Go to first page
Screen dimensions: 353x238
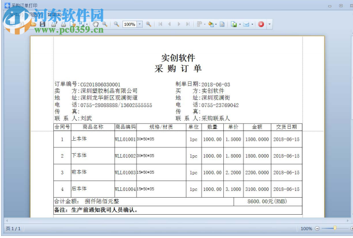tap(160, 24)
